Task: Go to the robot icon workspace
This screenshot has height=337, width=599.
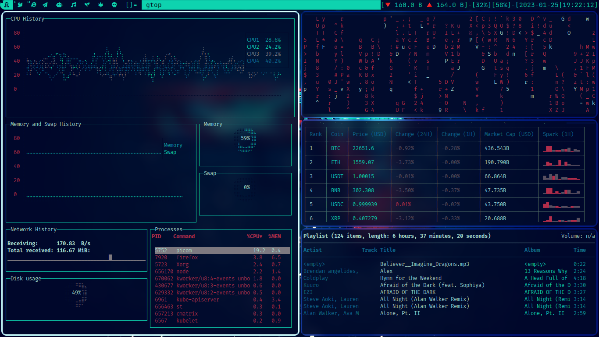Action: point(59,5)
